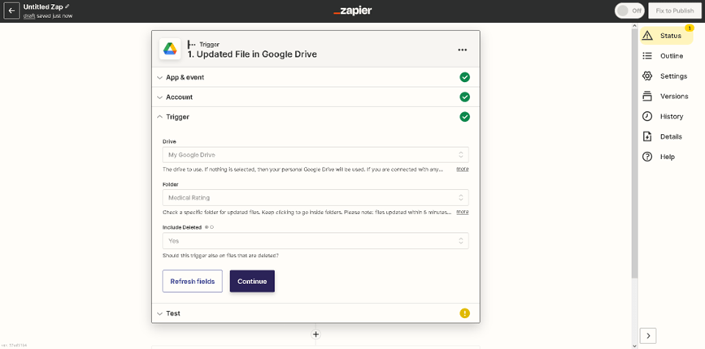Go back using the arrow button
This screenshot has height=349, width=705.
11,11
